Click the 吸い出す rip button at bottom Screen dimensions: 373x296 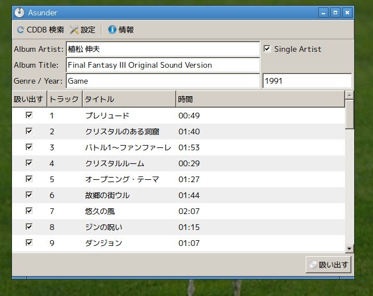coord(329,265)
